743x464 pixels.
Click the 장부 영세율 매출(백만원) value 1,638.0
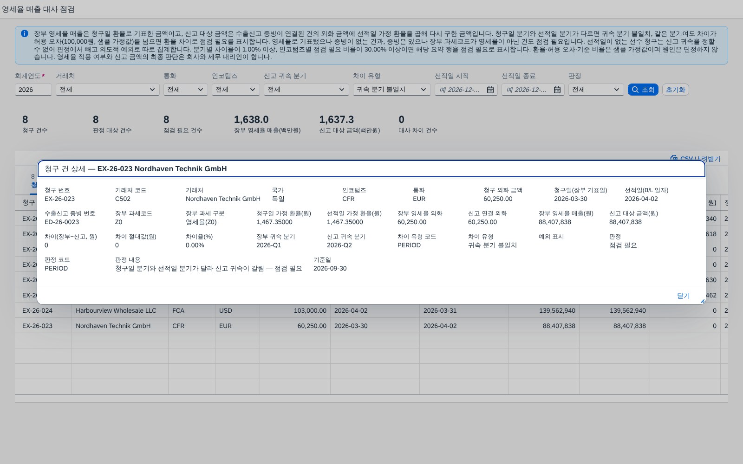pyautogui.click(x=251, y=120)
